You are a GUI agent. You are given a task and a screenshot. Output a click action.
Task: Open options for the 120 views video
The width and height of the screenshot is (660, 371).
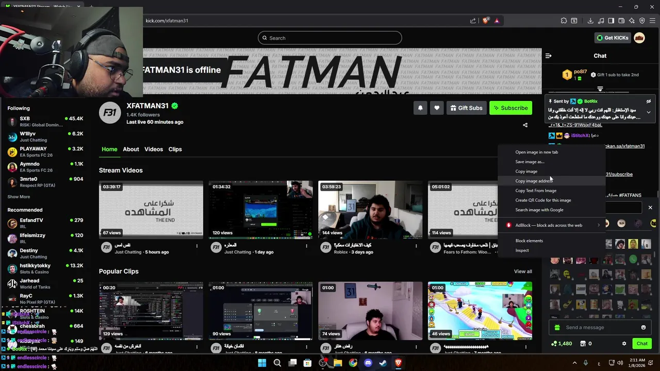(306, 246)
